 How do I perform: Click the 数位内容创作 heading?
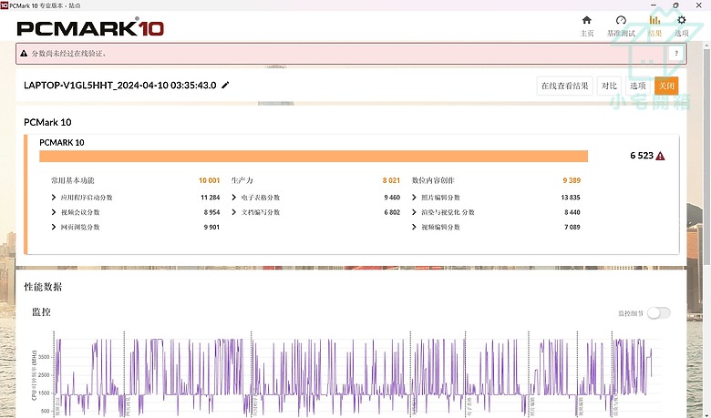pos(433,180)
